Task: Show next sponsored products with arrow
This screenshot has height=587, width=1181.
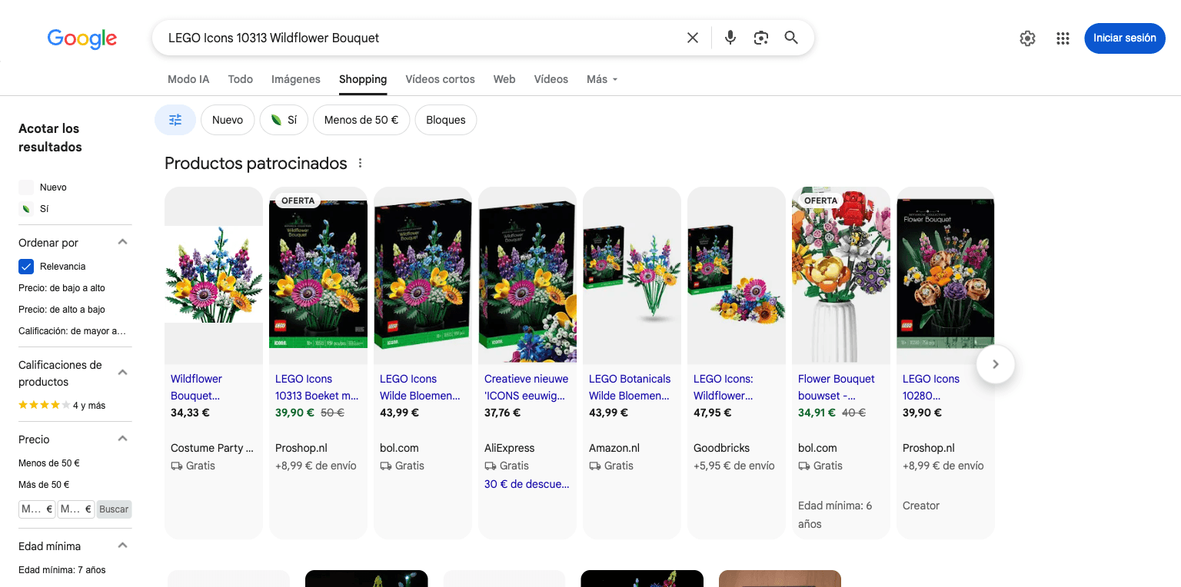Action: click(996, 364)
